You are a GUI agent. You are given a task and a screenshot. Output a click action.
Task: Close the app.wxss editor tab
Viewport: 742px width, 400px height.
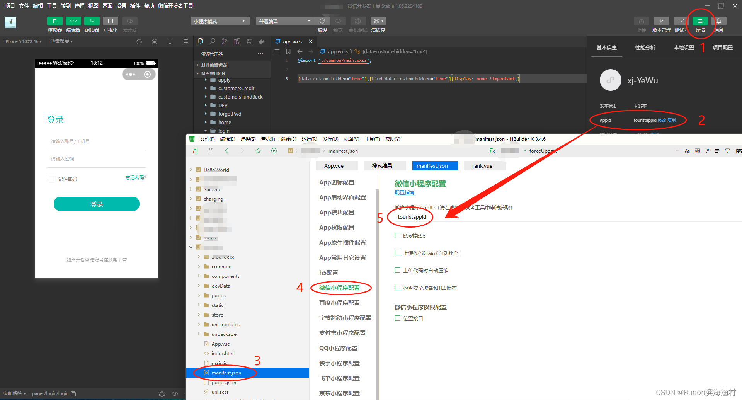(x=311, y=41)
